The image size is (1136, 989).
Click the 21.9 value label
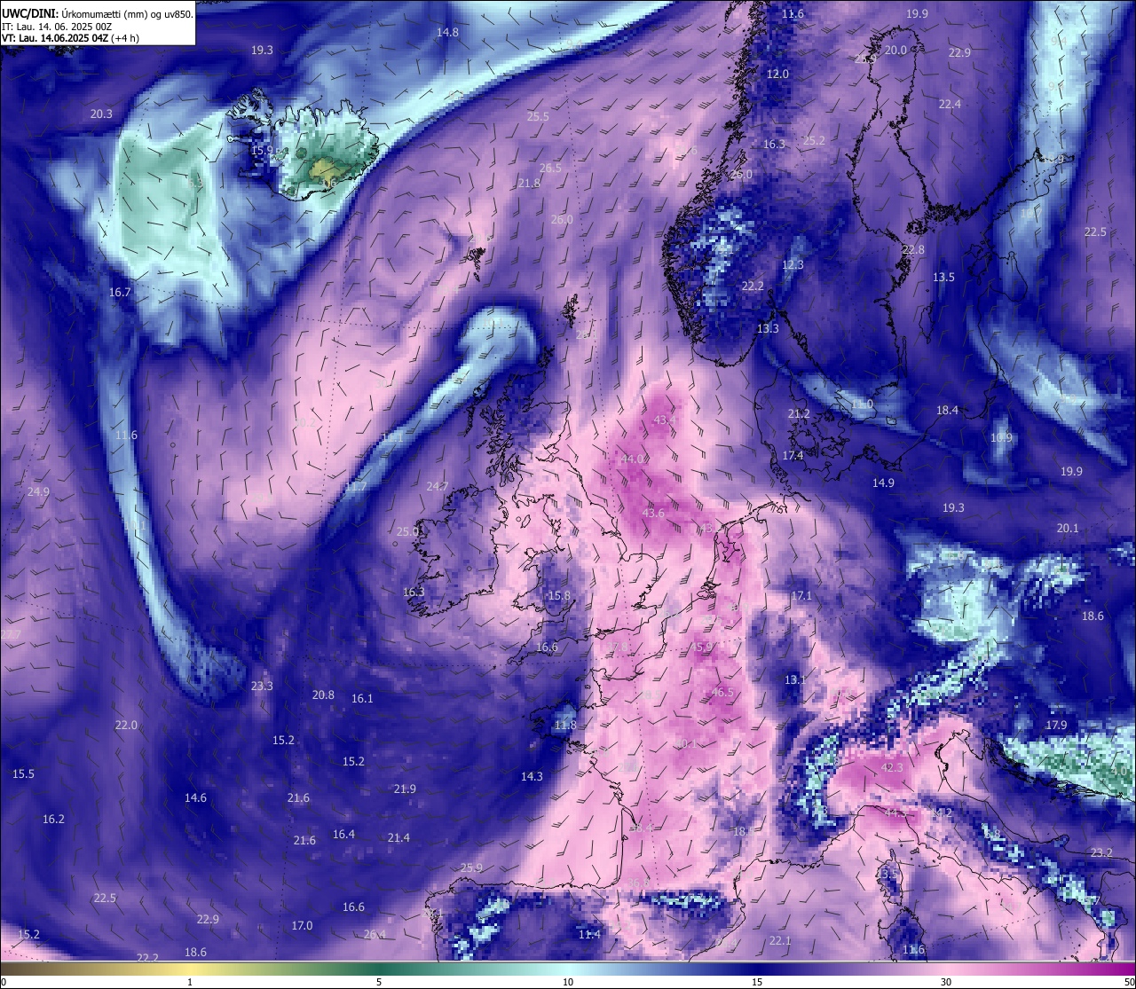(x=405, y=789)
